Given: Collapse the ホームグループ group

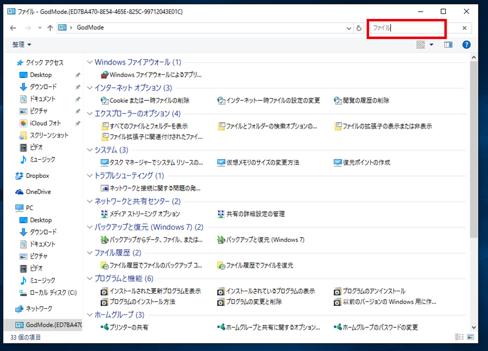Looking at the screenshot, I should [90, 315].
